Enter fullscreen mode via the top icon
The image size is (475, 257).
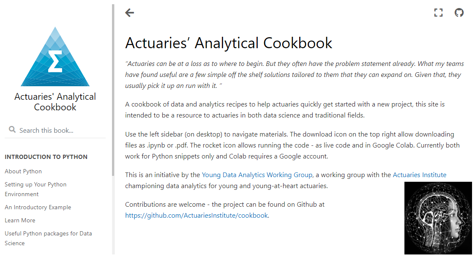pyautogui.click(x=438, y=13)
